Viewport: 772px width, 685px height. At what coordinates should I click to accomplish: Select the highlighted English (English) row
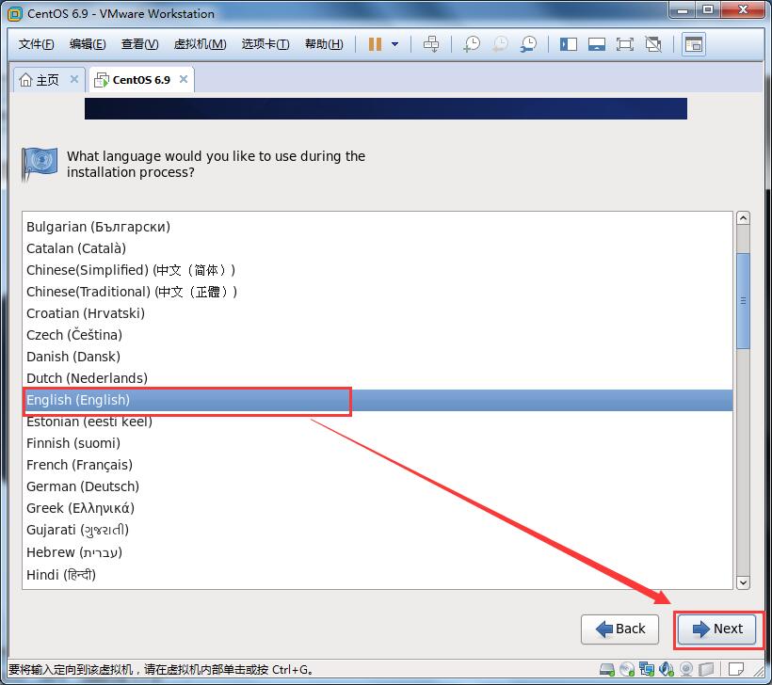(378, 400)
